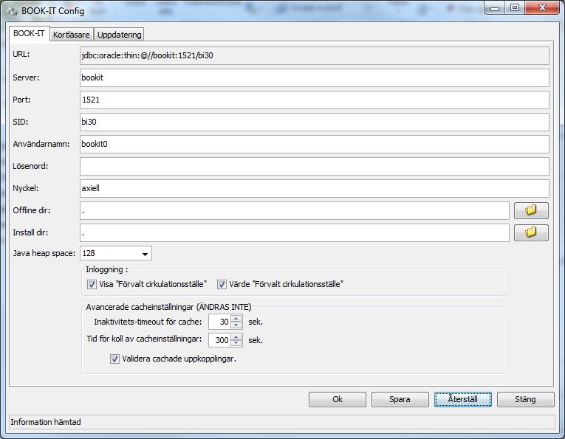The image size is (565, 439).
Task: Open the Java heap space dropdown
Action: point(145,254)
